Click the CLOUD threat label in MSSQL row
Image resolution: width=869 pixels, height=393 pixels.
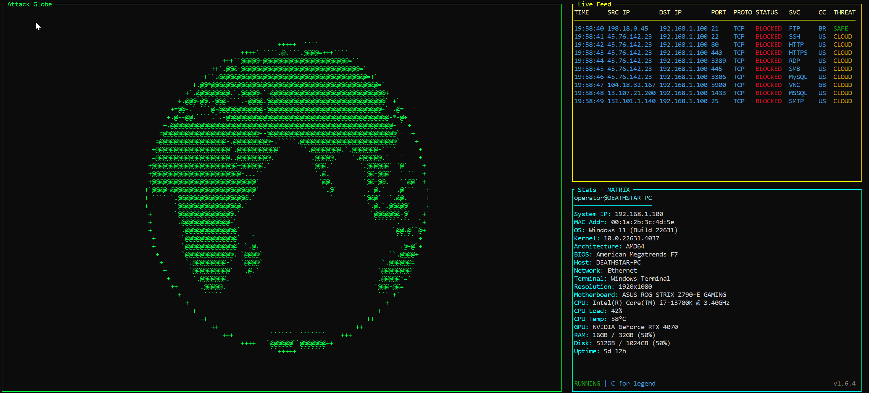coord(843,93)
